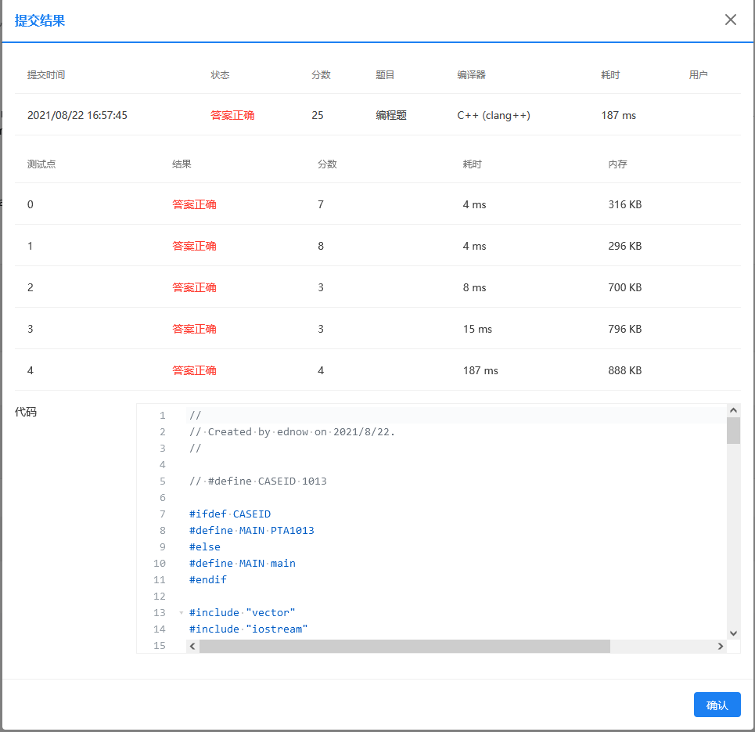Click code line #include "vector"
Viewport: 755px width, 732px height.
coord(242,612)
